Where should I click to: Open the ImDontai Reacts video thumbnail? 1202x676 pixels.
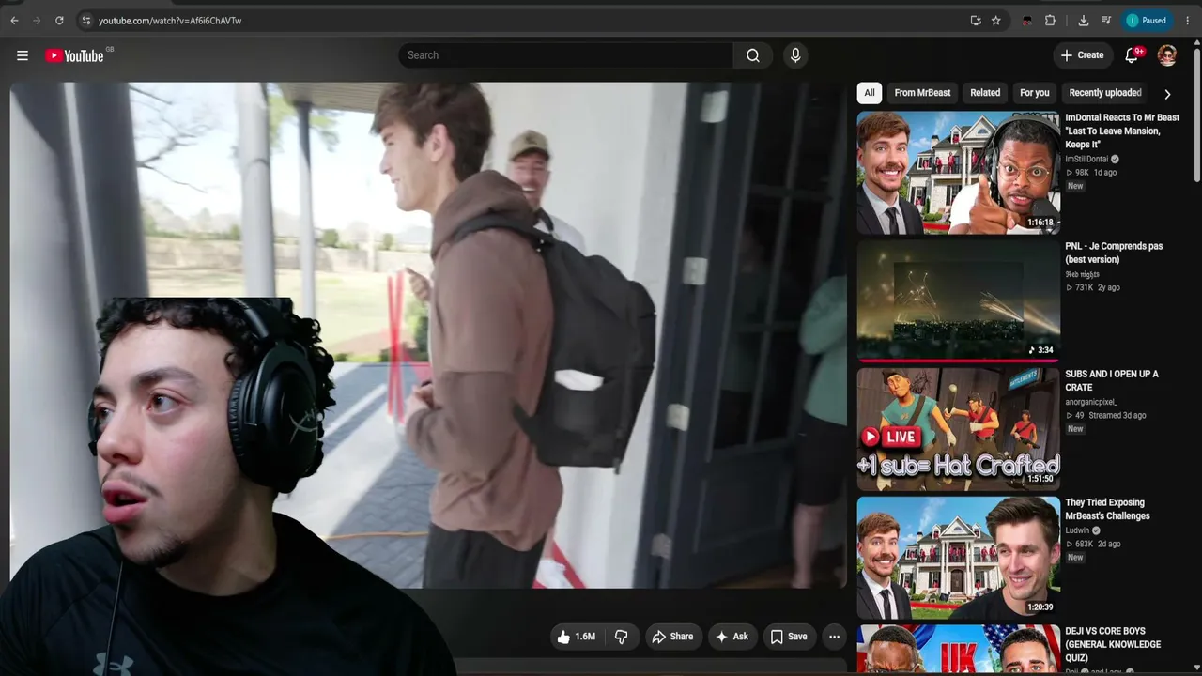click(959, 173)
